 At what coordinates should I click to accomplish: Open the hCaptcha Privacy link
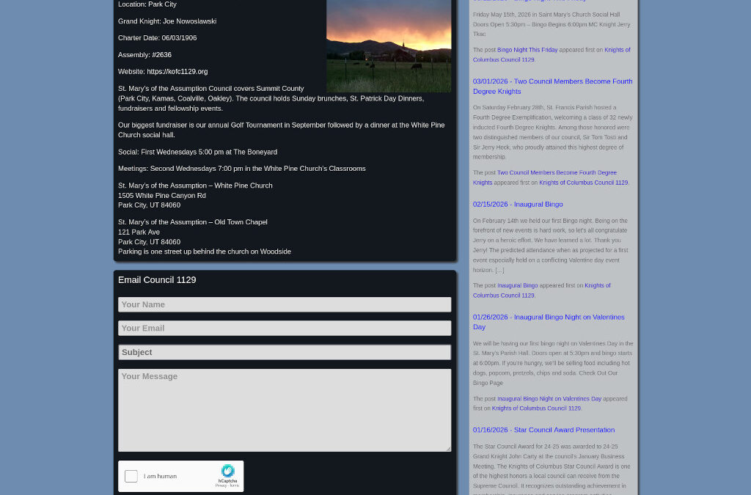click(220, 485)
